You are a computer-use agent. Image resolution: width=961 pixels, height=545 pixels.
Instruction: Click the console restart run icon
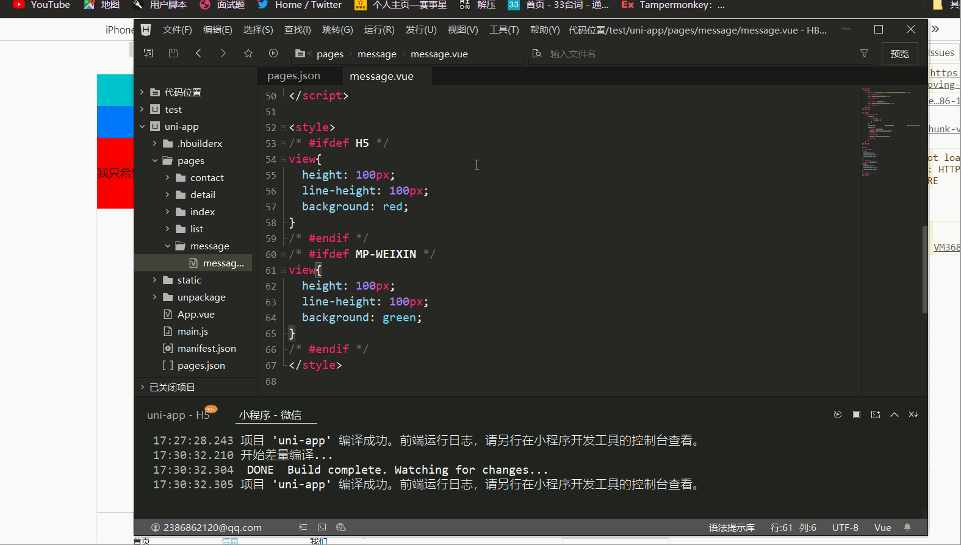coord(838,415)
